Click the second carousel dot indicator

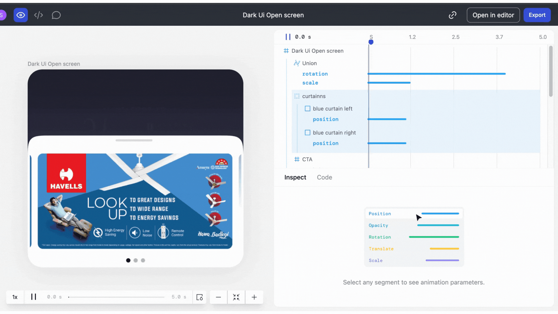pyautogui.click(x=135, y=261)
